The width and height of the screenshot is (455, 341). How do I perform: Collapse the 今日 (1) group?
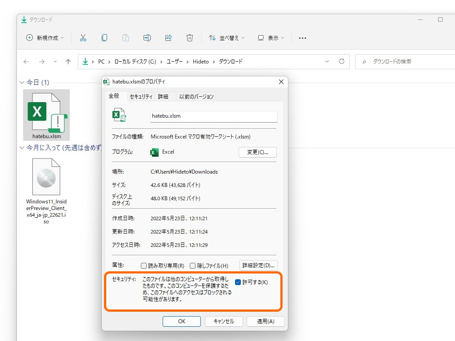click(x=22, y=83)
